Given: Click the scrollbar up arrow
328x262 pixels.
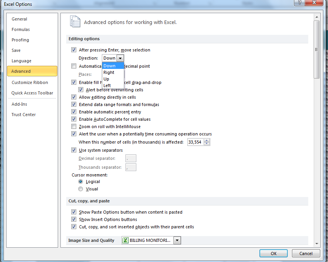Looking at the screenshot, I should [316, 17].
